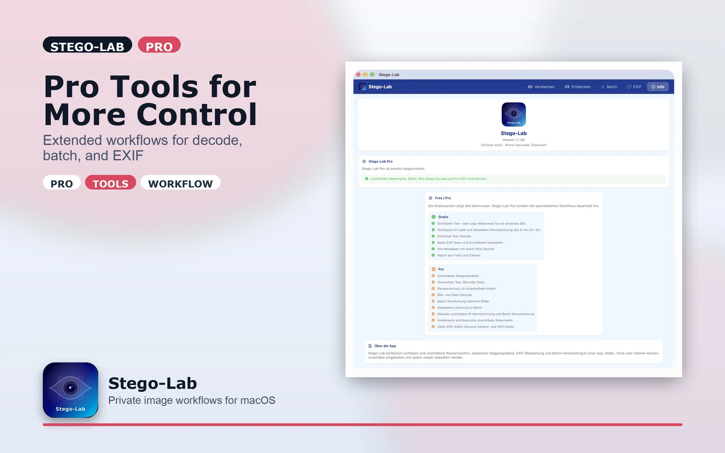The width and height of the screenshot is (725, 453).
Task: Click the document icon beside Über die App
Action: pos(370,346)
